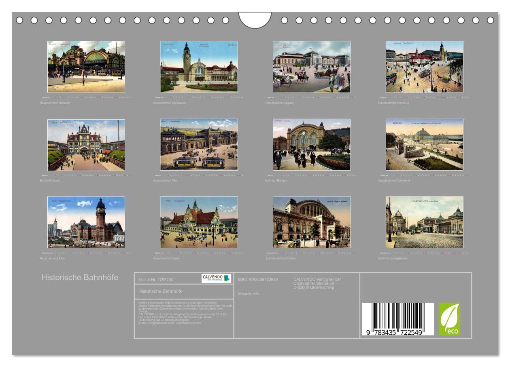Open the Hauptbahnhof Wiesbaden postcard image
510x367 pixels.
(x=199, y=67)
